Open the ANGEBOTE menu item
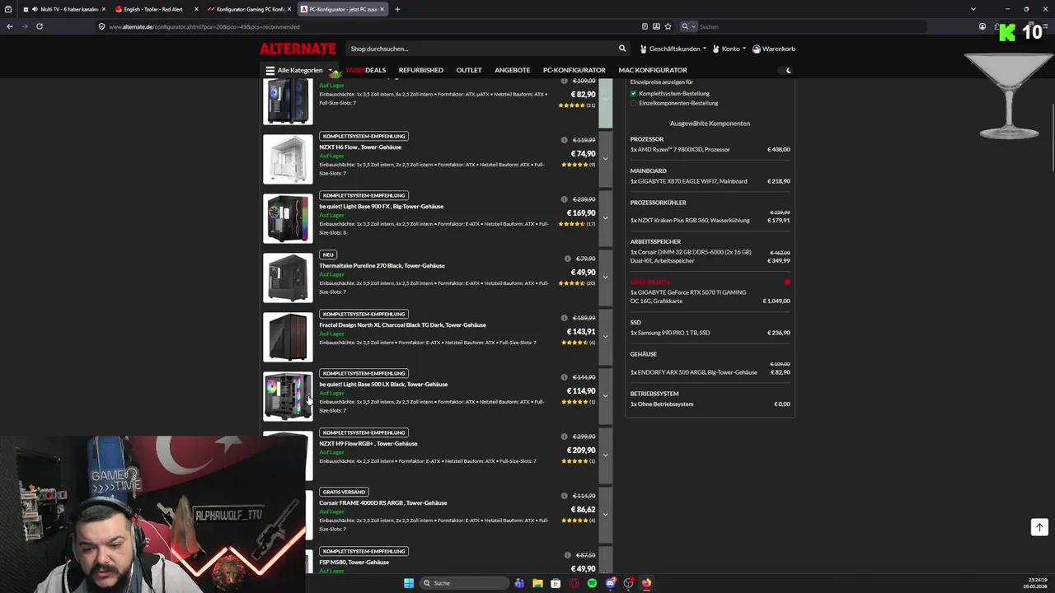This screenshot has height=593, width=1055. [513, 70]
